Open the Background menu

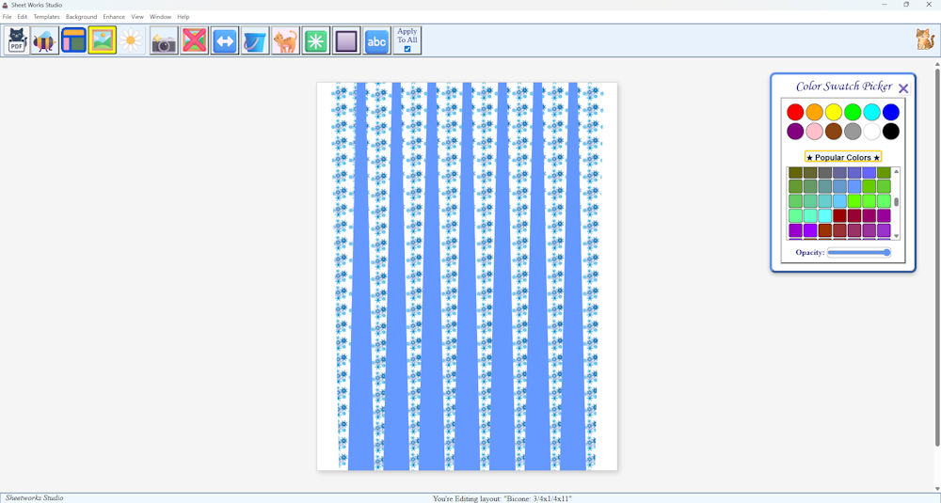click(81, 17)
